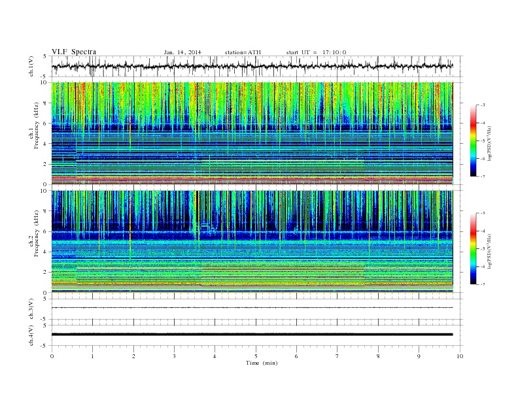Click the "2" kHz tick on ch.1 spectrogram
This screenshot has width=518, height=400.
[45, 164]
